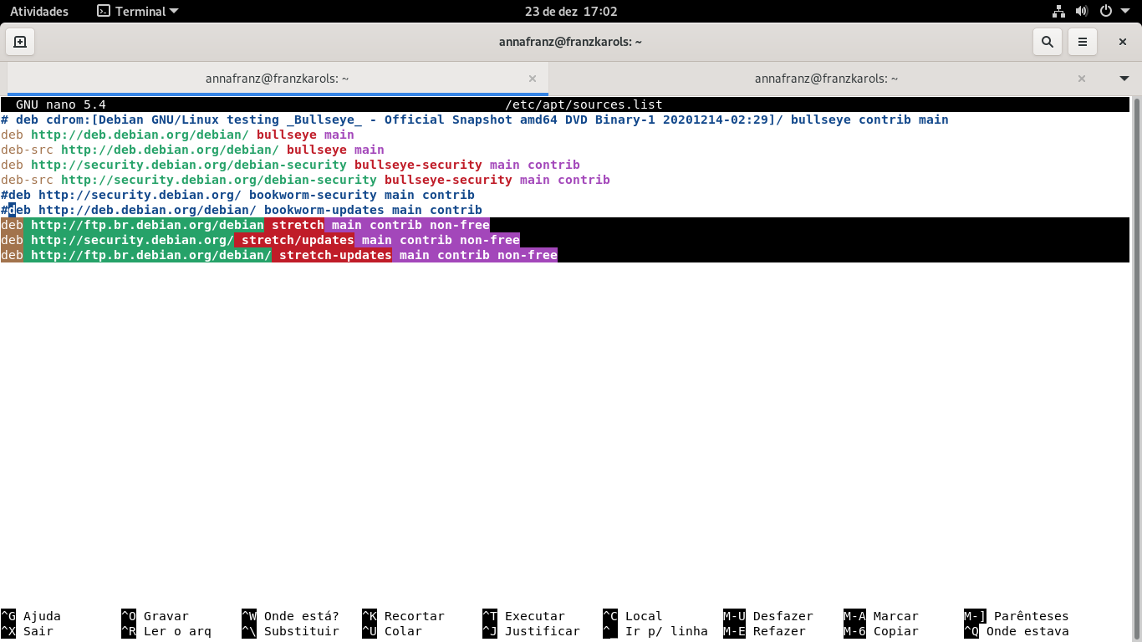Open the power menu icon in top bar

1105,12
